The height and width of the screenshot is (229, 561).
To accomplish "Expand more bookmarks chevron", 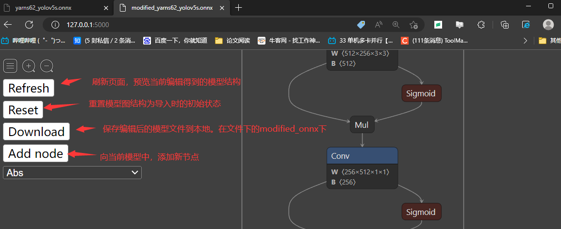I will [x=525, y=40].
